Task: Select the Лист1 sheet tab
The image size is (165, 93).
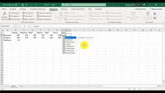Action: pyautogui.click(x=14, y=86)
